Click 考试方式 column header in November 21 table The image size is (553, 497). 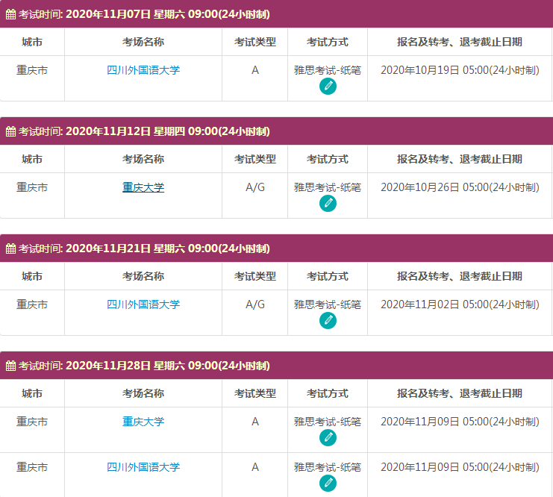[328, 276]
